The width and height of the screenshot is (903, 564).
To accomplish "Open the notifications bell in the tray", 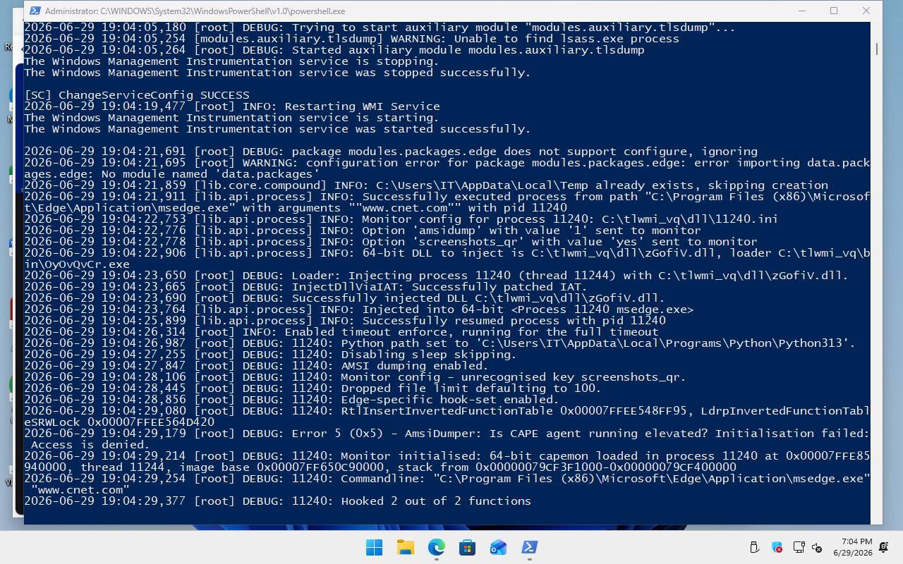I will coord(884,547).
